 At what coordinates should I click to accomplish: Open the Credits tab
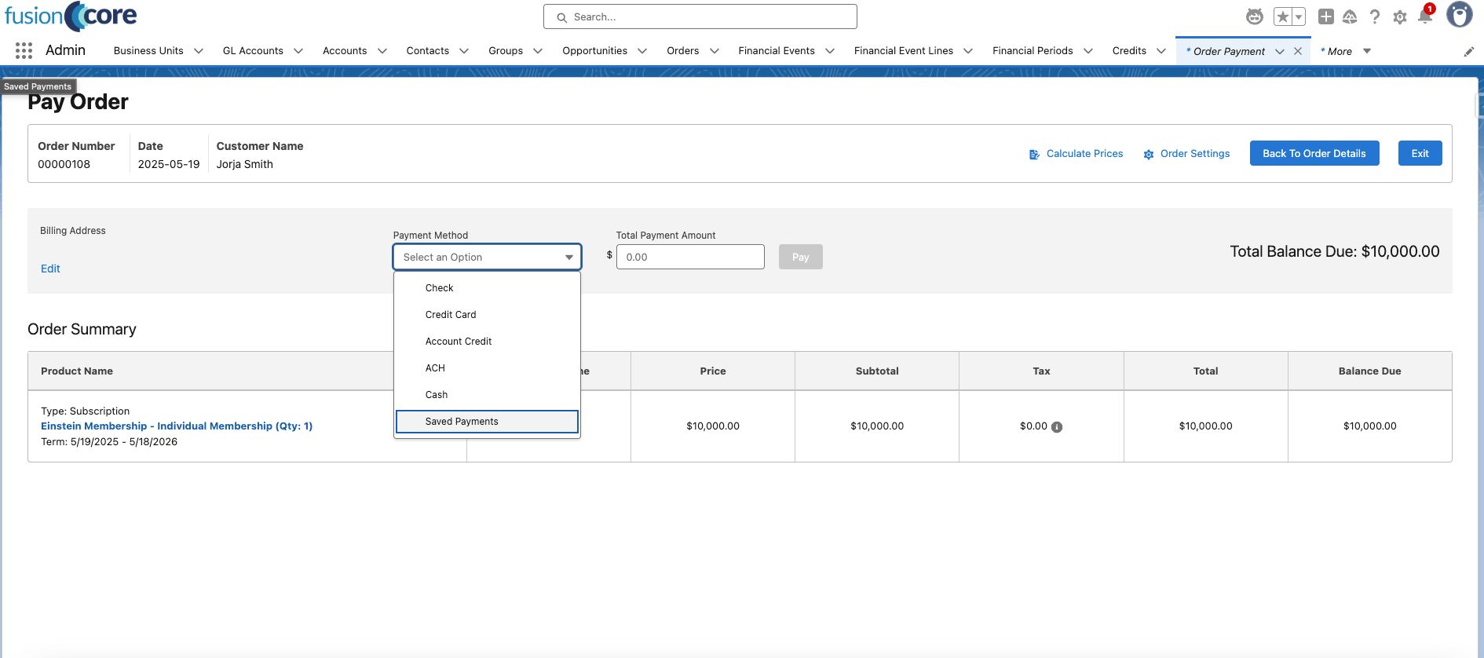[1129, 51]
